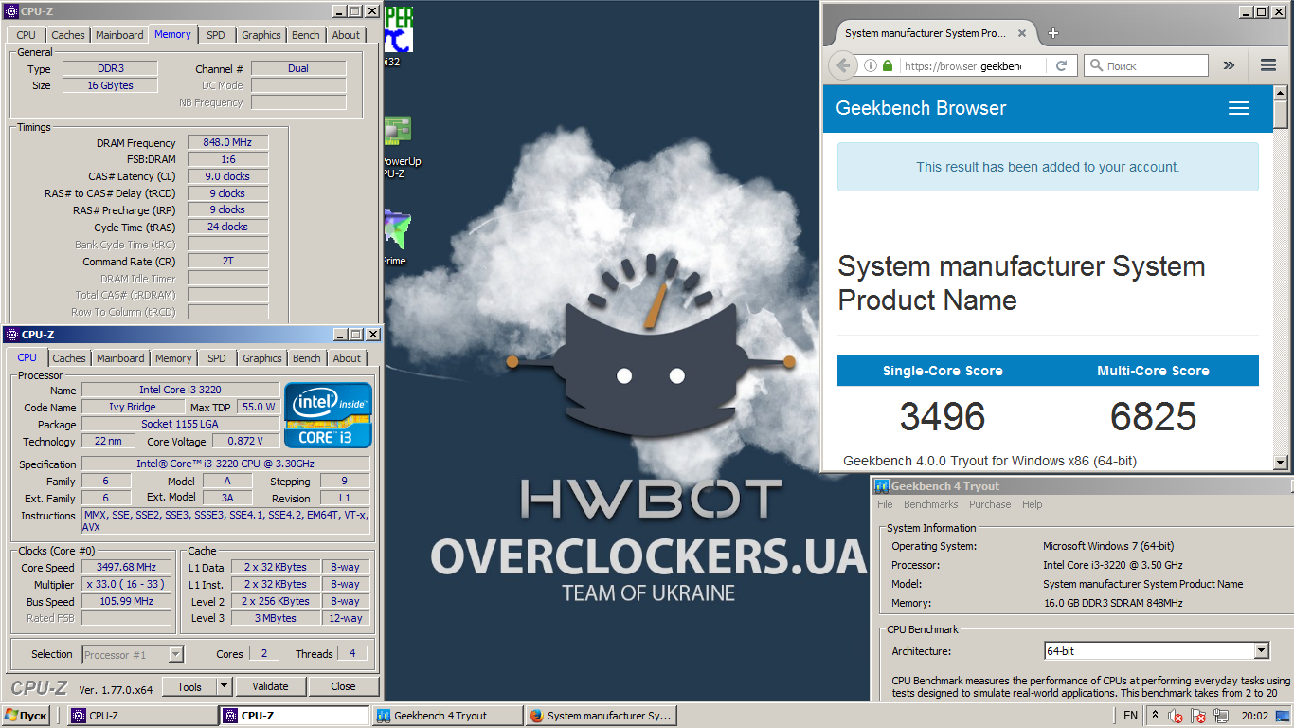The width and height of the screenshot is (1294, 728).
Task: Click the EN language indicator on the taskbar
Action: point(1130,716)
